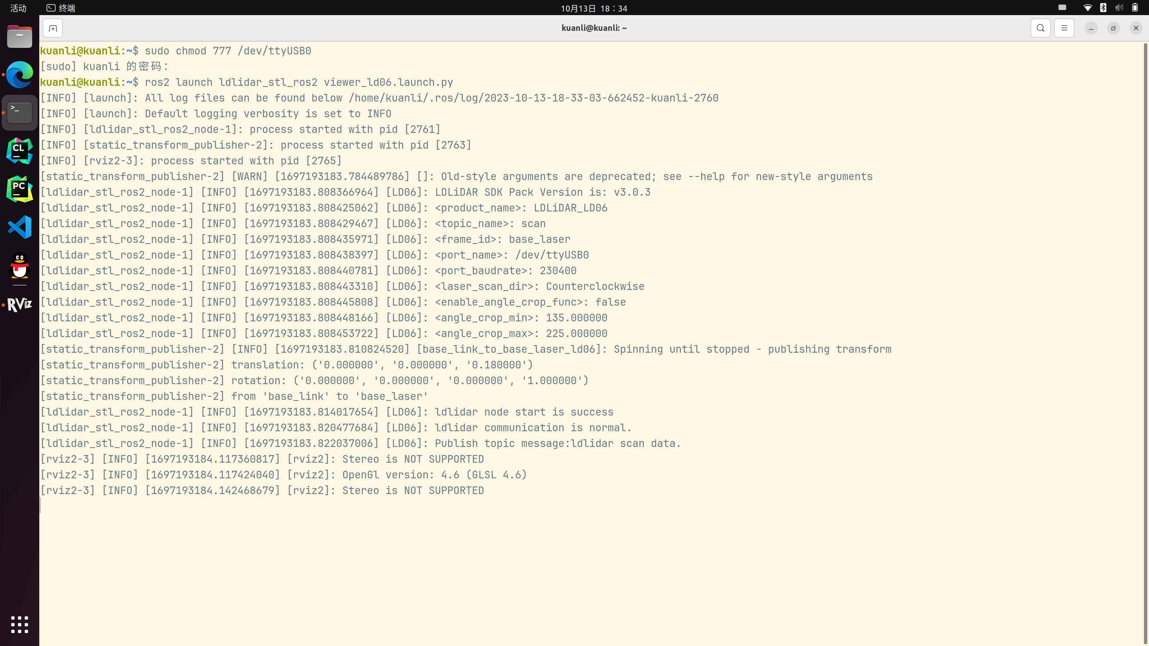The width and height of the screenshot is (1149, 646).
Task: Click the muted volume indicator
Action: coord(1119,8)
